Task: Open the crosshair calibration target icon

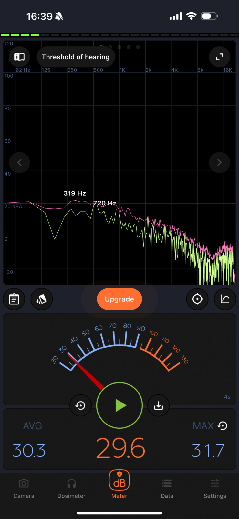Action: point(197,299)
